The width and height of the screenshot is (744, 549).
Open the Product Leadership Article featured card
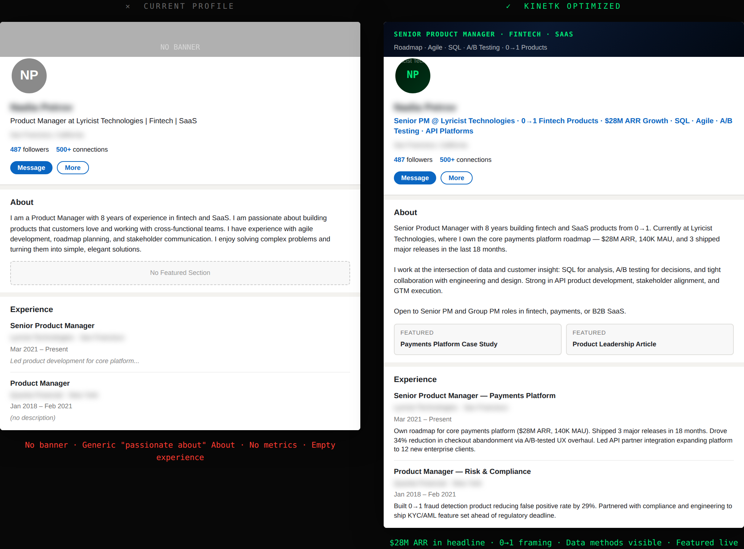tap(650, 339)
